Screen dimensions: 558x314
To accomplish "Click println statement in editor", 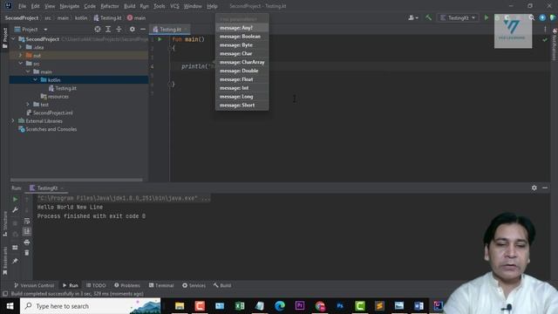I will pos(198,66).
